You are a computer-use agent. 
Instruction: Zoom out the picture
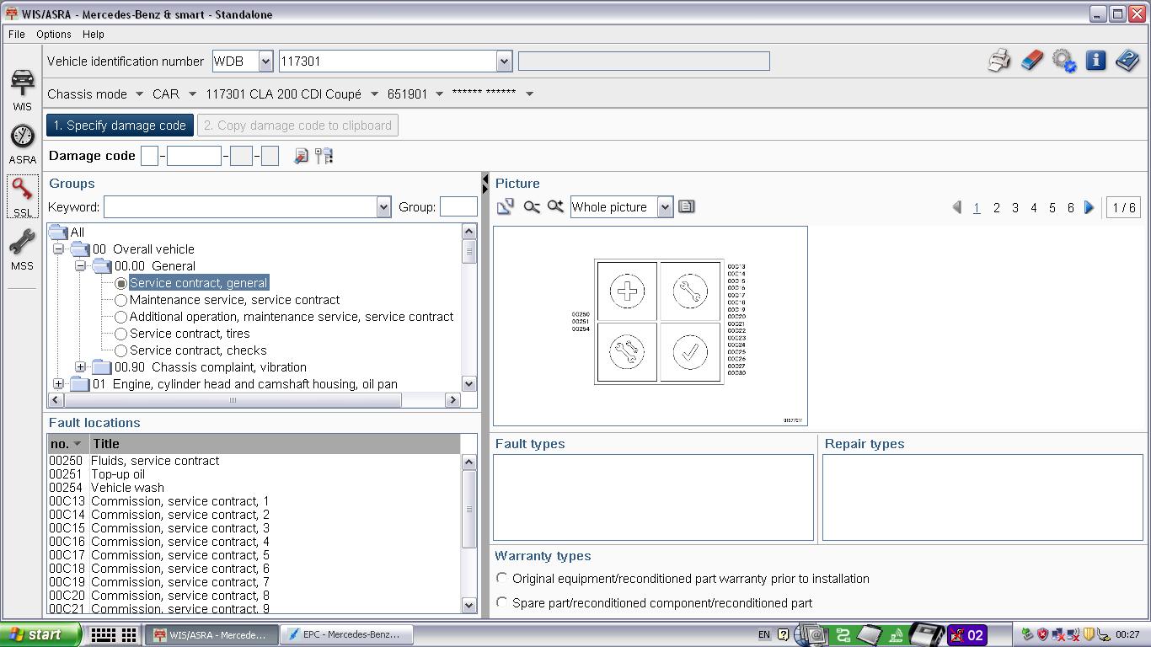(x=532, y=206)
